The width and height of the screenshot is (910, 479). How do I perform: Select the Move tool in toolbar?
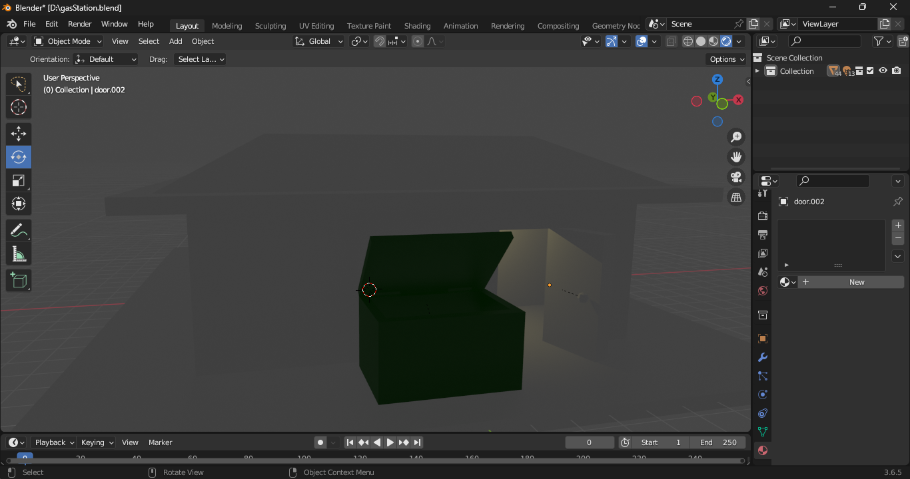click(x=19, y=134)
